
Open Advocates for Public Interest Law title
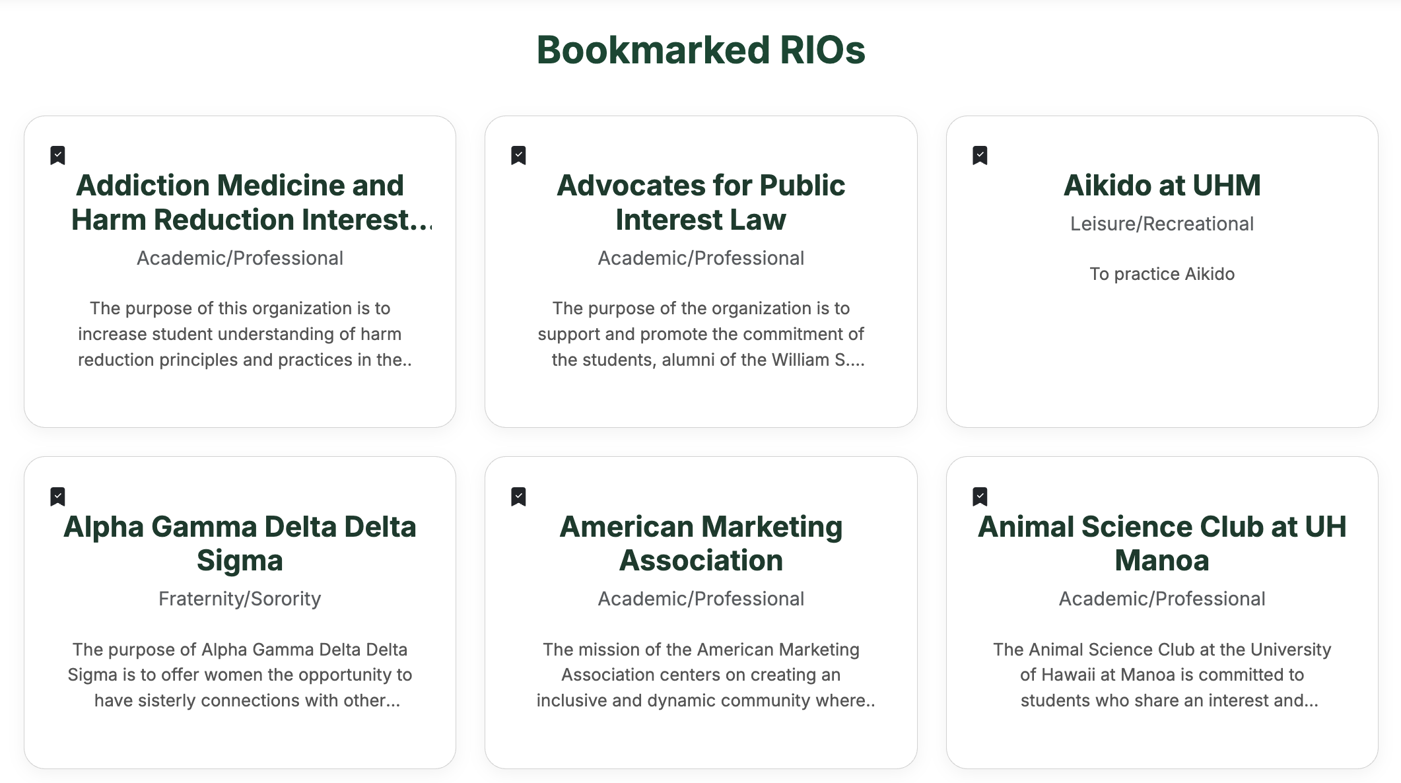(700, 203)
